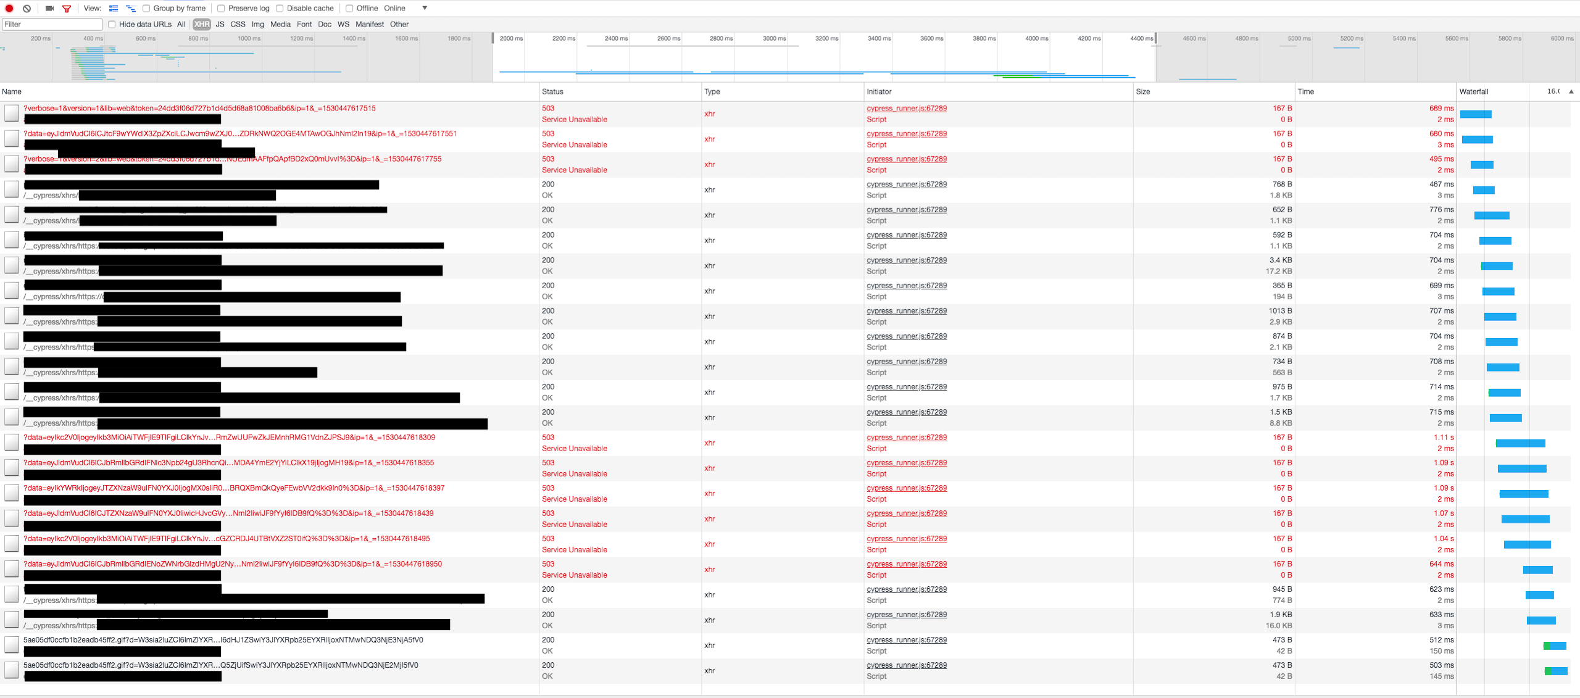Open the WS filter tab
Viewport: 1580px width, 698px height.
343,24
